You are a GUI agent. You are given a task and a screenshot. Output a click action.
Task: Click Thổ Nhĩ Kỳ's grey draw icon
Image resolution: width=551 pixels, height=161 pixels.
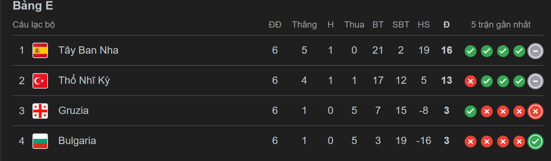[x=535, y=81]
